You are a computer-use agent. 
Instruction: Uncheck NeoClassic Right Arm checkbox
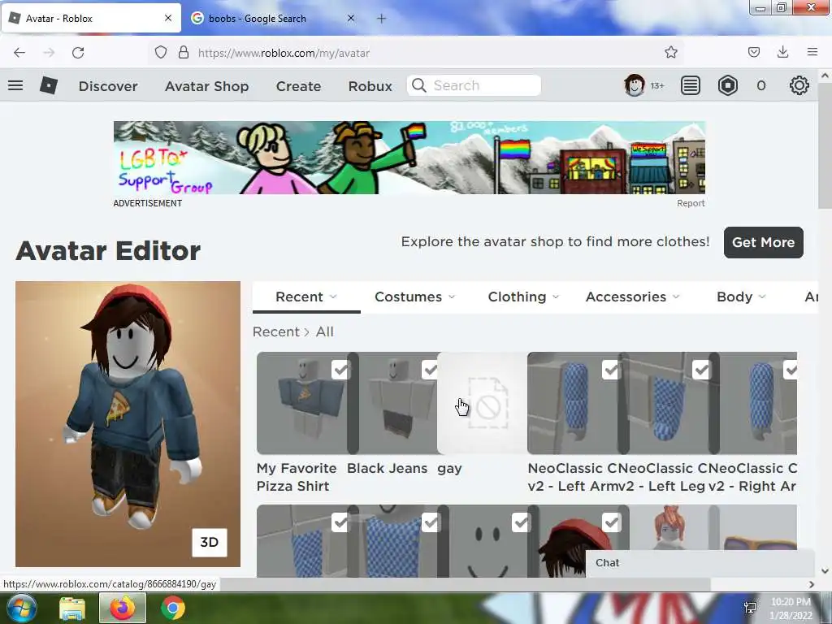[x=790, y=370]
